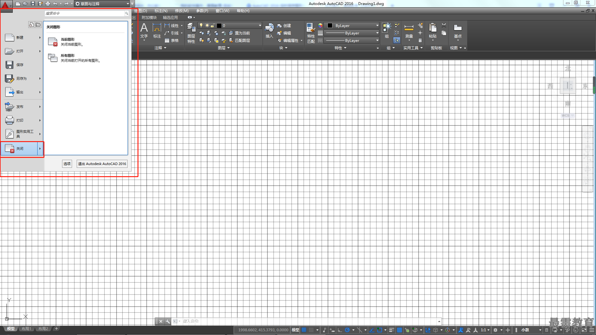
Task: Click the 选项 options button
Action: click(67, 164)
